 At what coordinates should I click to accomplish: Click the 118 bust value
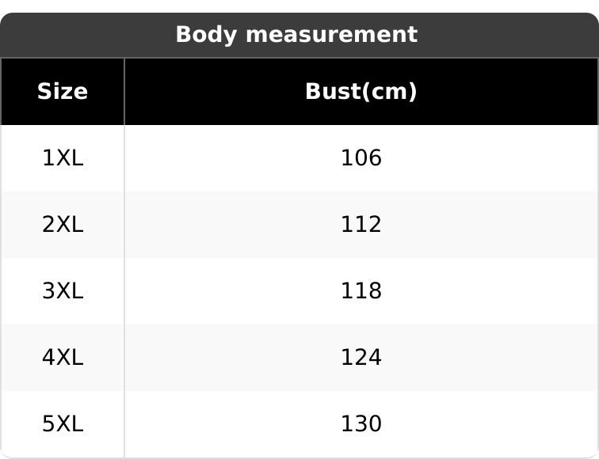pyautogui.click(x=361, y=291)
